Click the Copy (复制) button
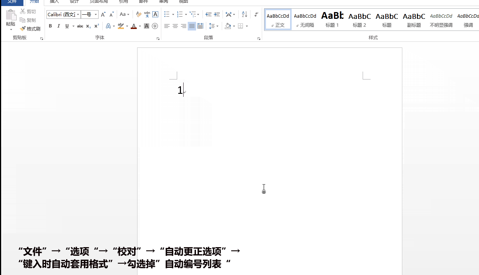479x275 pixels. pos(28,20)
